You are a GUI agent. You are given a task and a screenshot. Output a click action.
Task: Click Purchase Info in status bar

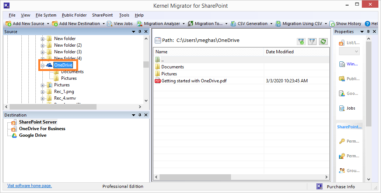point(341,187)
